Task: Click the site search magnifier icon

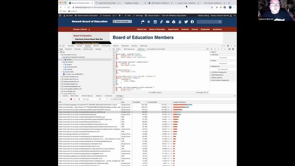Action: click(219, 22)
